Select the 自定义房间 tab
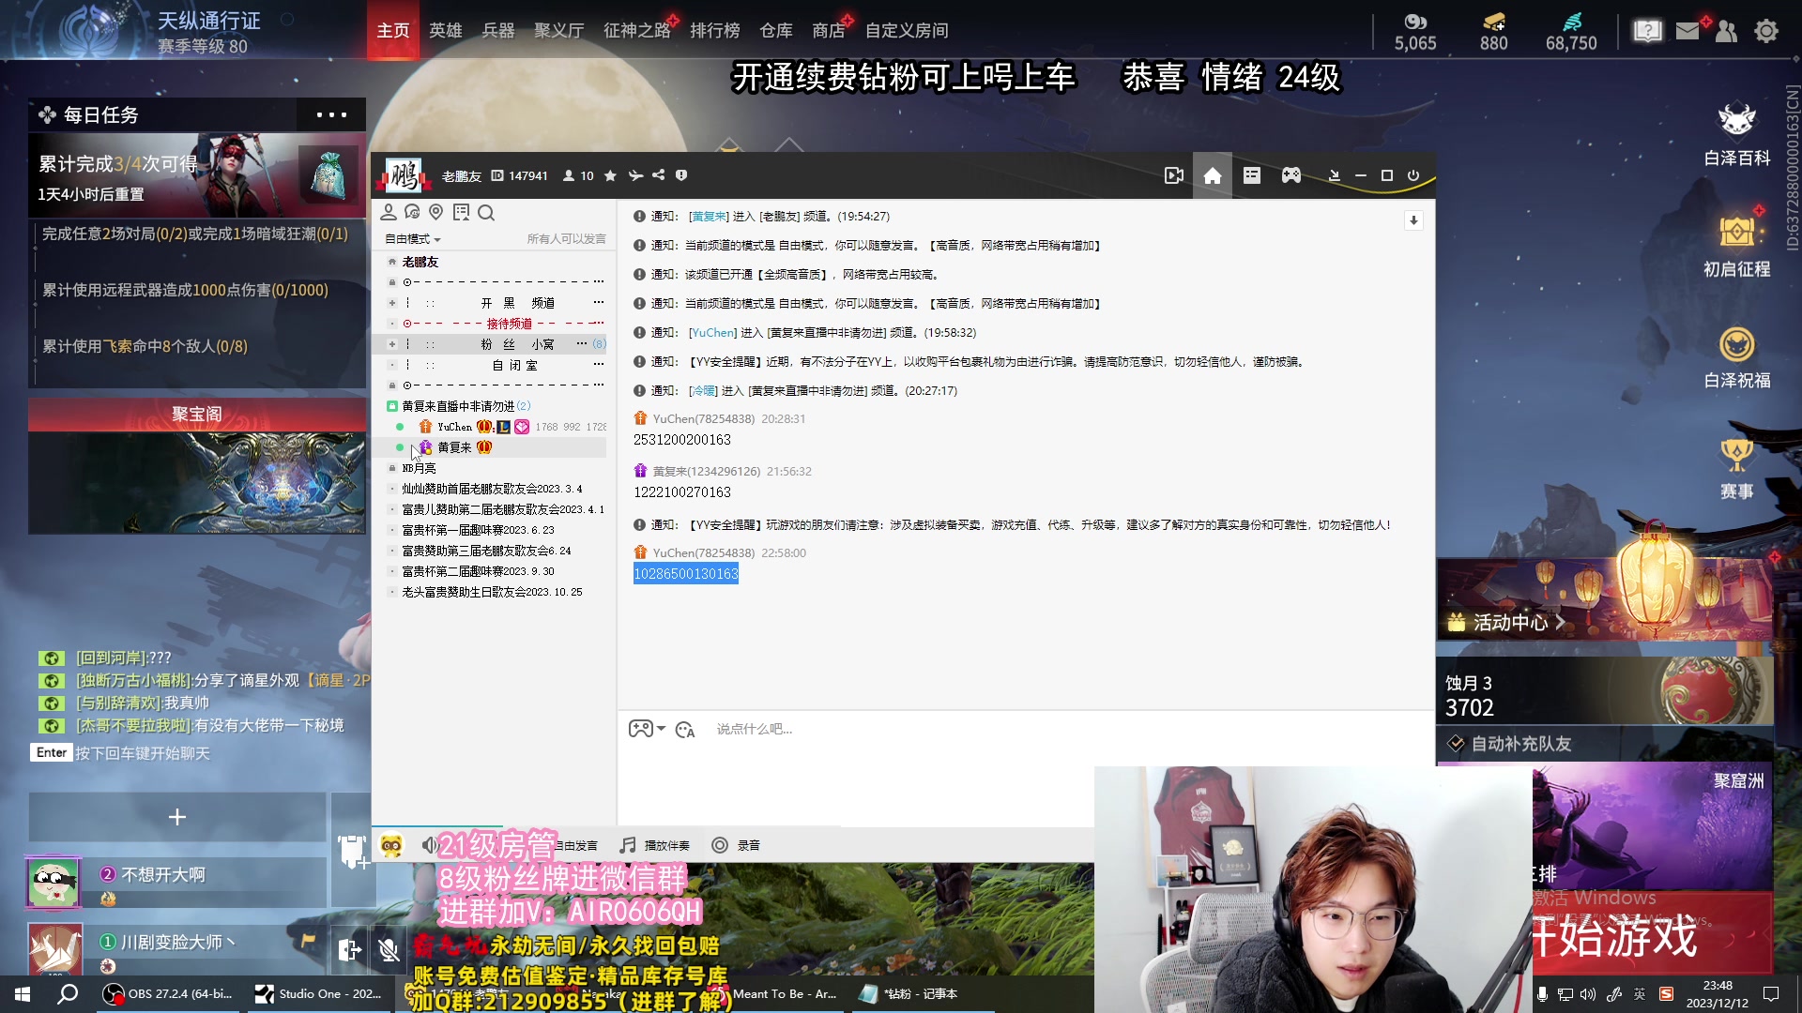The image size is (1802, 1013). [x=907, y=31]
